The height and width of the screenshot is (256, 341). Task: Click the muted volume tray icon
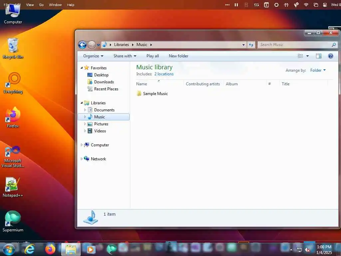(307, 250)
